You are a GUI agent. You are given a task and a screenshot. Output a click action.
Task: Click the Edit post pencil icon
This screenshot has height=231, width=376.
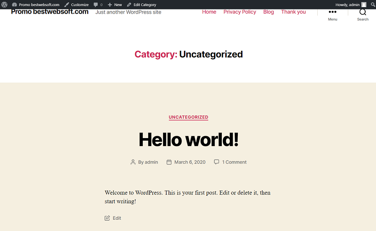107,218
